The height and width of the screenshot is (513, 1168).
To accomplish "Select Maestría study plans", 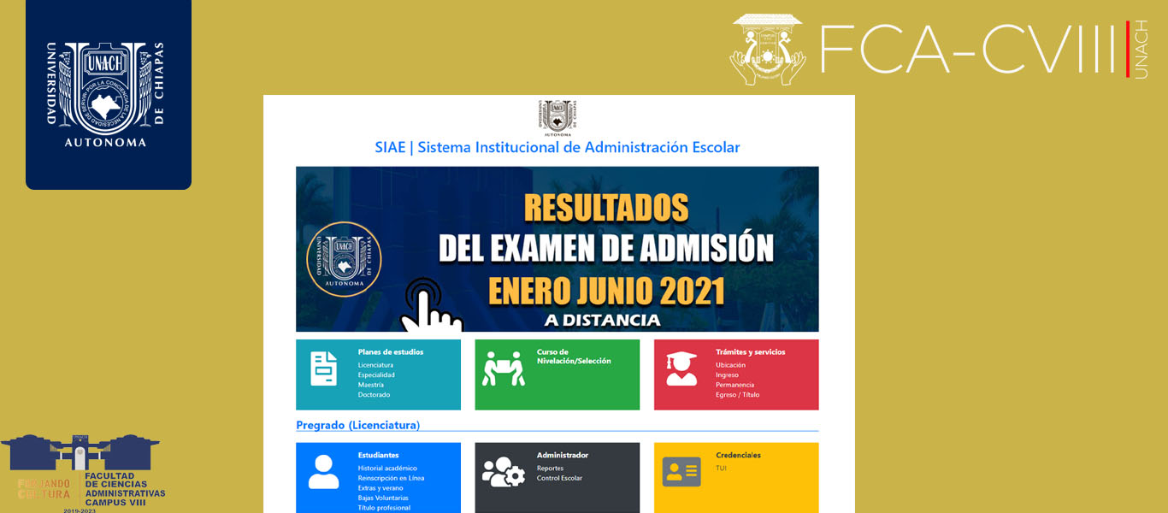I will click(371, 385).
